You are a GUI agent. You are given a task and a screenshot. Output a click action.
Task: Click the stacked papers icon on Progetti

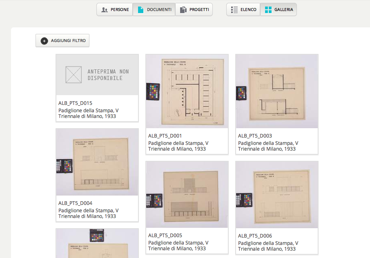coord(183,10)
